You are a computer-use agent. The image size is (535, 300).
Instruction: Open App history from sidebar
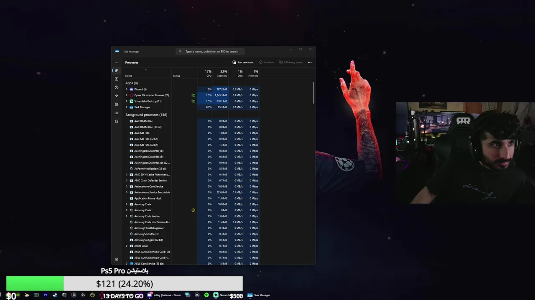coord(117,87)
